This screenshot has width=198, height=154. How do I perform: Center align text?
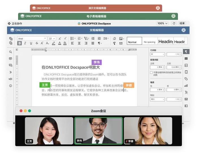[x=79, y=43]
